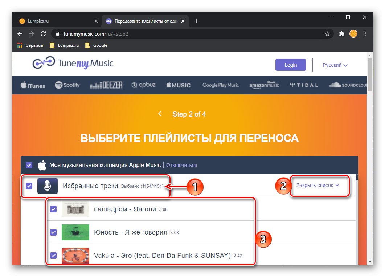Viewport: 385px width, 277px height.
Task: Click the Юность green album cover
Action: click(x=75, y=232)
